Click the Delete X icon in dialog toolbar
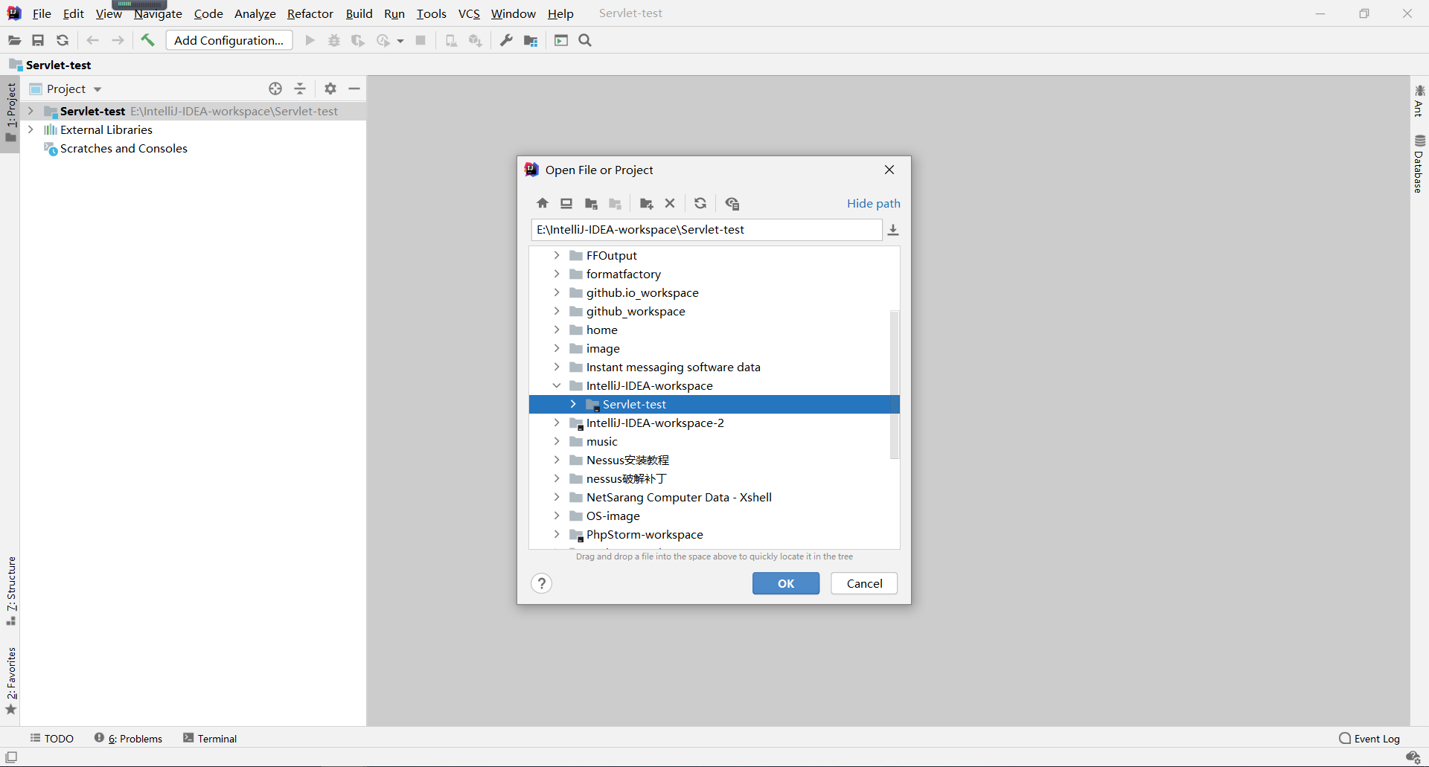This screenshot has width=1429, height=767. (670, 203)
